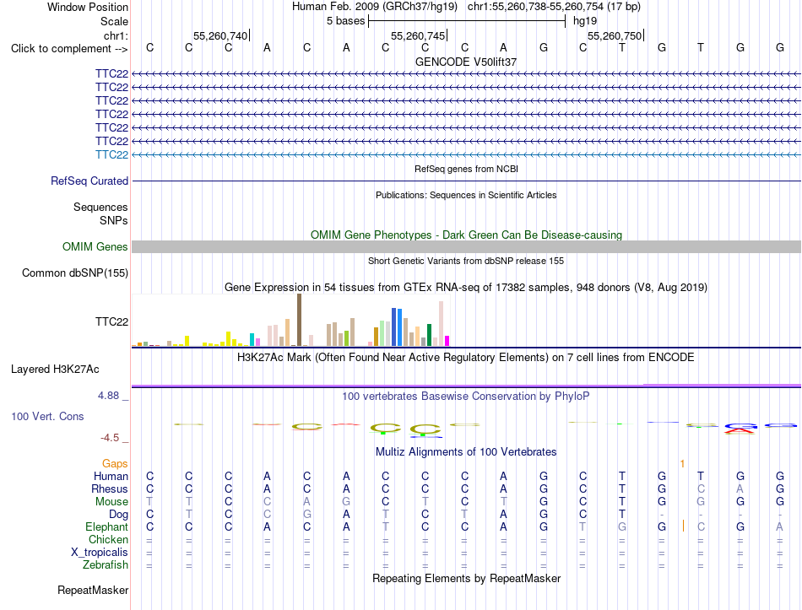The width and height of the screenshot is (802, 610).
Task: Click the '5 bases' scale text
Action: tap(346, 21)
